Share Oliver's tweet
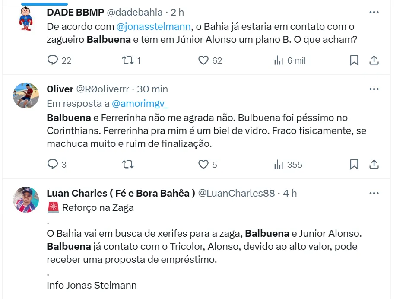The height and width of the screenshot is (299, 406). click(x=374, y=164)
